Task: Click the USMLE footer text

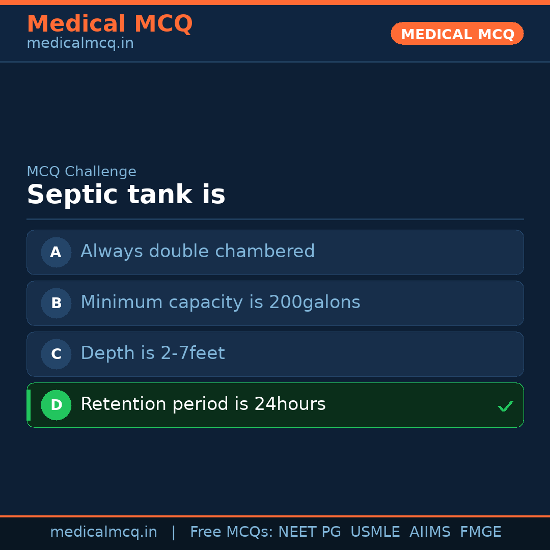Action: click(x=375, y=532)
